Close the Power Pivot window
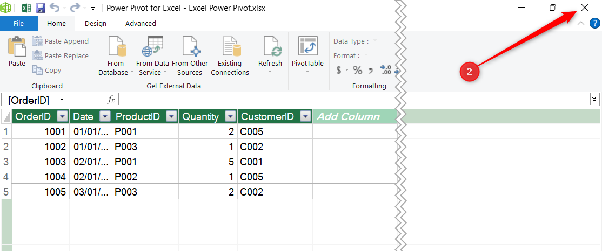Screen dimensions: 602x251 tap(584, 8)
